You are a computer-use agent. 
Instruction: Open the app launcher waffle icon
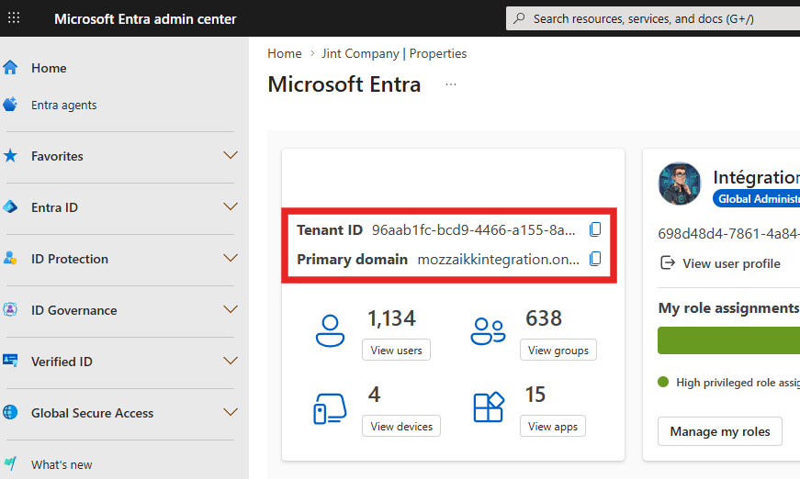(x=14, y=17)
